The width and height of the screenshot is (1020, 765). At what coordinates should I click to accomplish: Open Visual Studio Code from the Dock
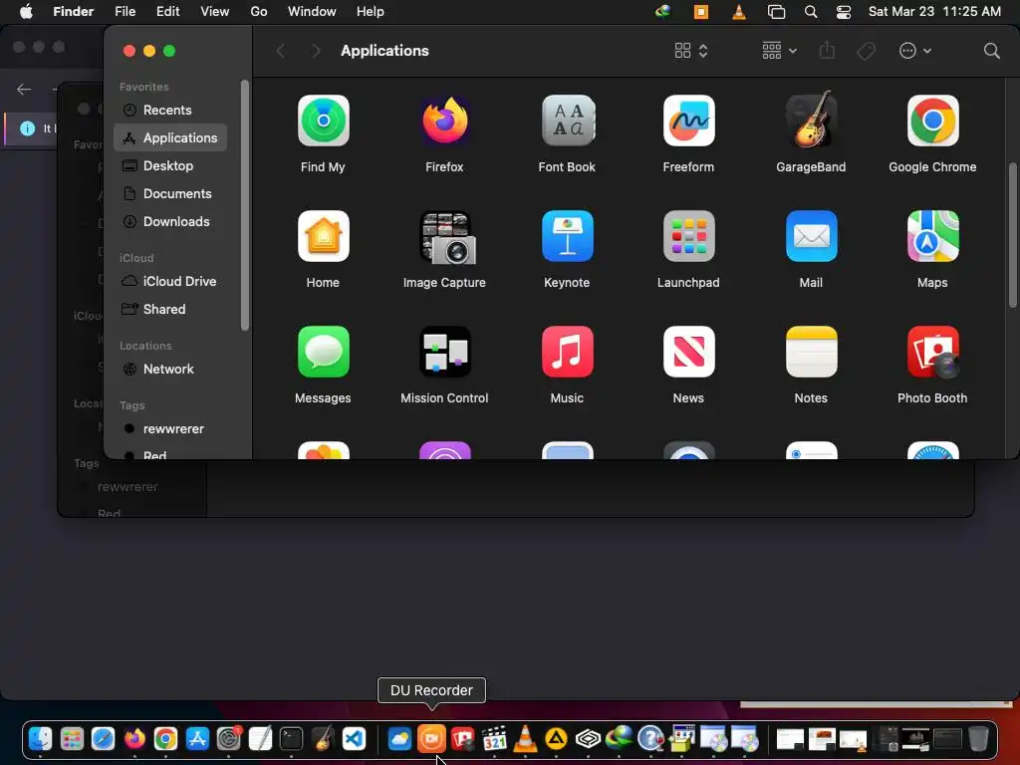point(354,738)
